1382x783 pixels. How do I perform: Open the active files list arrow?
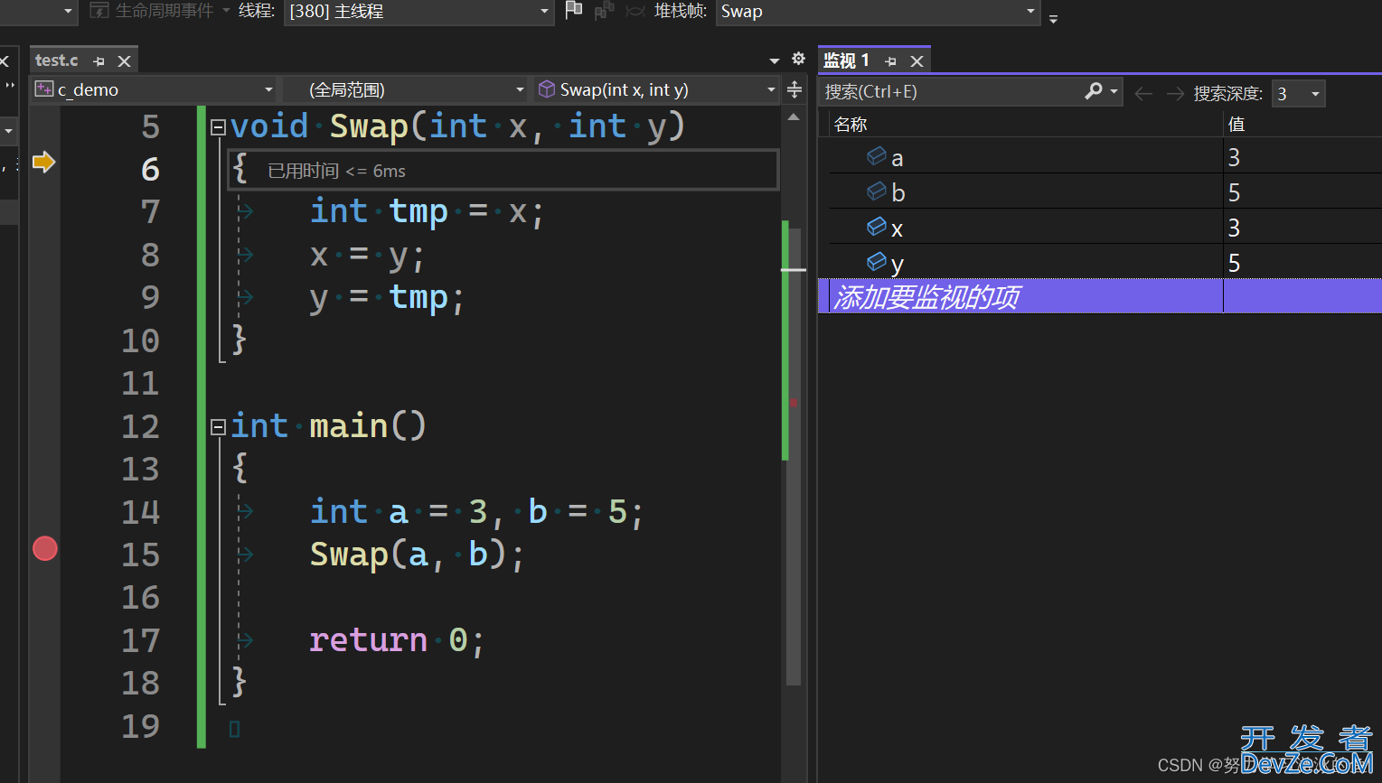point(775,61)
